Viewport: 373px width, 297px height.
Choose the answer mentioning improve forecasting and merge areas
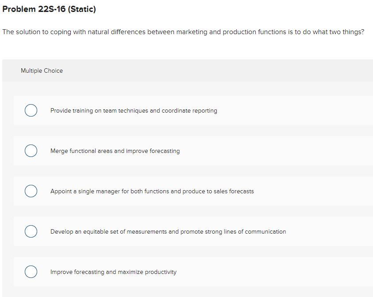pyautogui.click(x=115, y=151)
